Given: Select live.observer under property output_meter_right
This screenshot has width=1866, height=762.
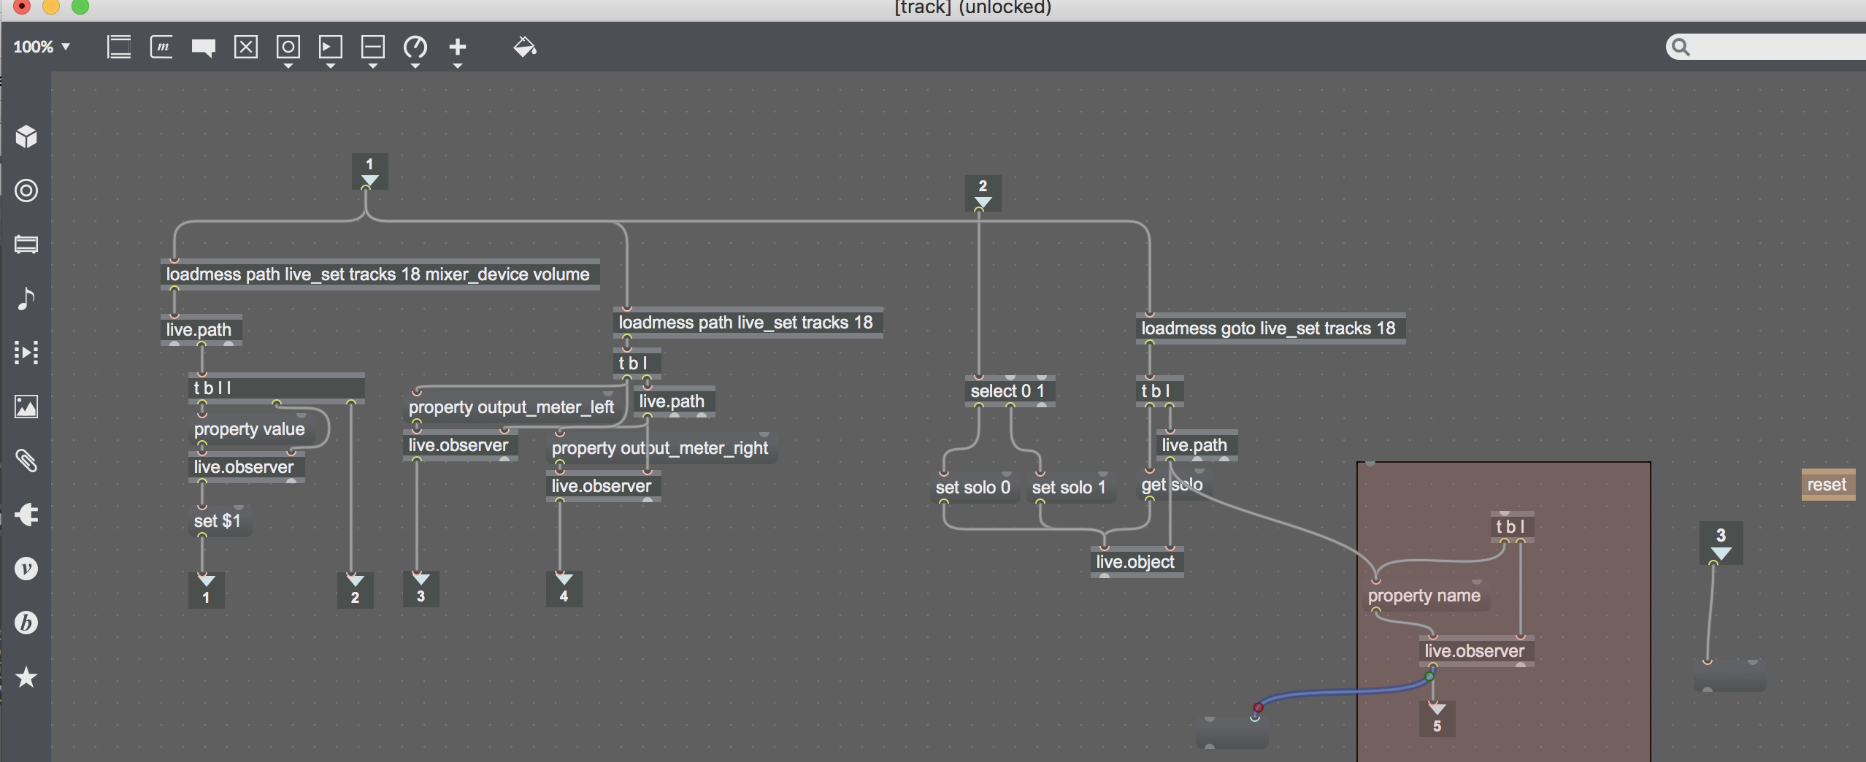Looking at the screenshot, I should point(604,486).
